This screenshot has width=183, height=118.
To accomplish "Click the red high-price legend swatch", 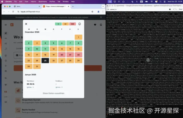I will click(72, 24).
